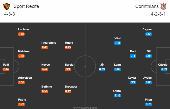The width and height of the screenshot is (170, 109).
Task: Click the WhoScored.com watermark
Action: [85, 107]
